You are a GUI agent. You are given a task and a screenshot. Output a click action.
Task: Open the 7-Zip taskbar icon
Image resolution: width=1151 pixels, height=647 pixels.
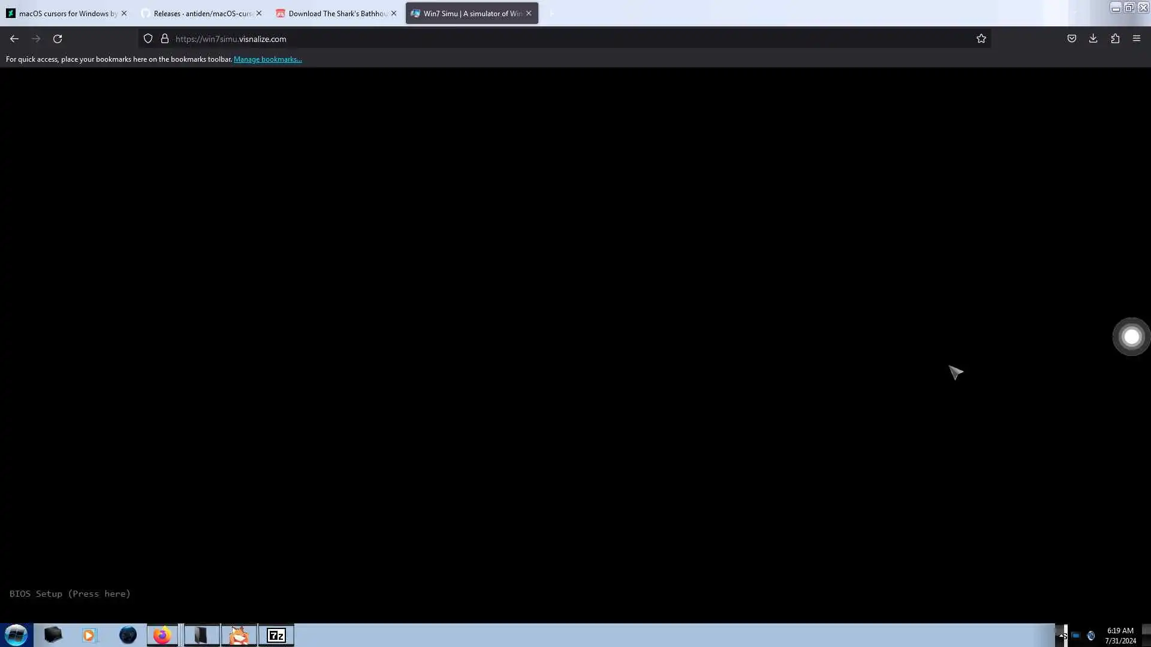(276, 635)
